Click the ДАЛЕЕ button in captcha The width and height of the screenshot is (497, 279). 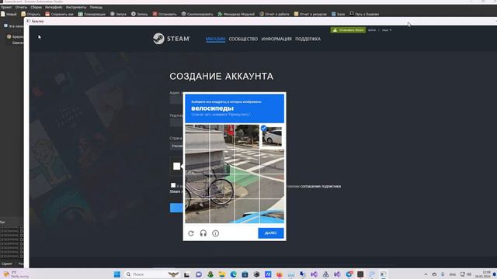[x=271, y=232]
